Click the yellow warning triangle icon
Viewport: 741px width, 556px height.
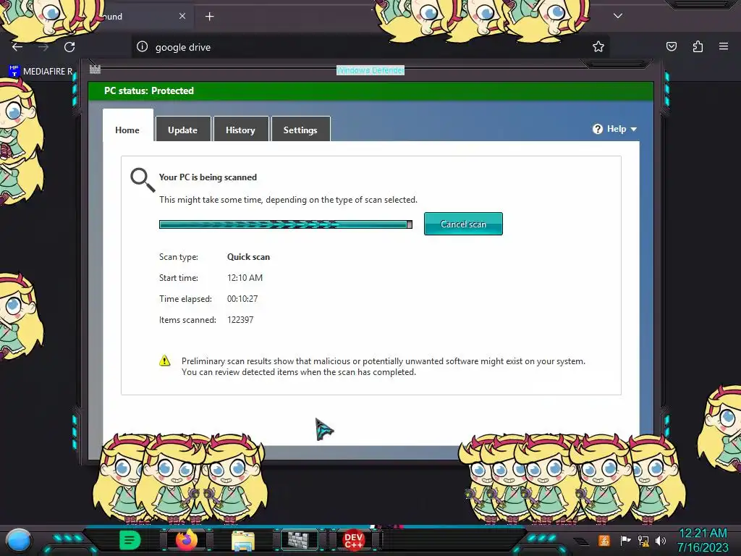164,361
